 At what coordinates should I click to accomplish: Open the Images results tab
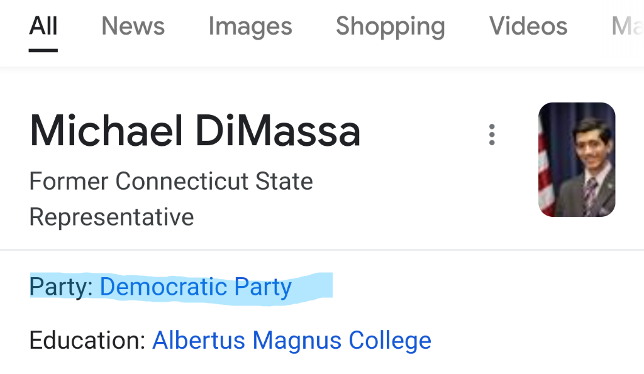(250, 26)
